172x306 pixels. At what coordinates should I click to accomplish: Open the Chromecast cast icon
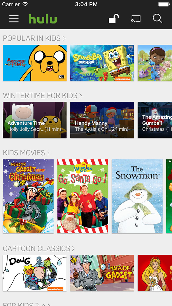[x=135, y=19]
